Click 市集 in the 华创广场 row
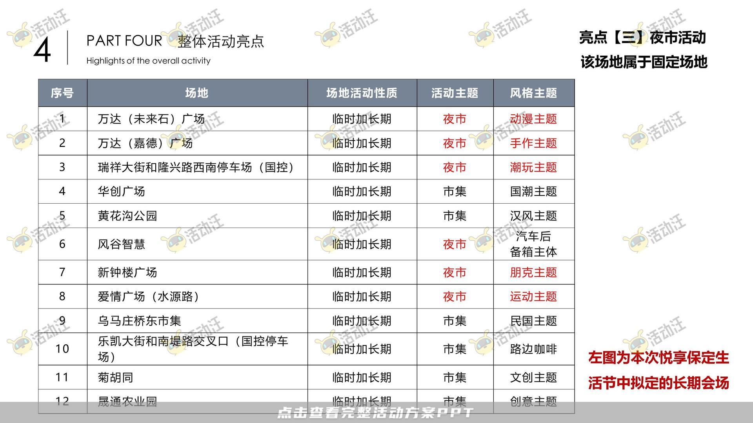The width and height of the screenshot is (753, 423). click(x=455, y=192)
